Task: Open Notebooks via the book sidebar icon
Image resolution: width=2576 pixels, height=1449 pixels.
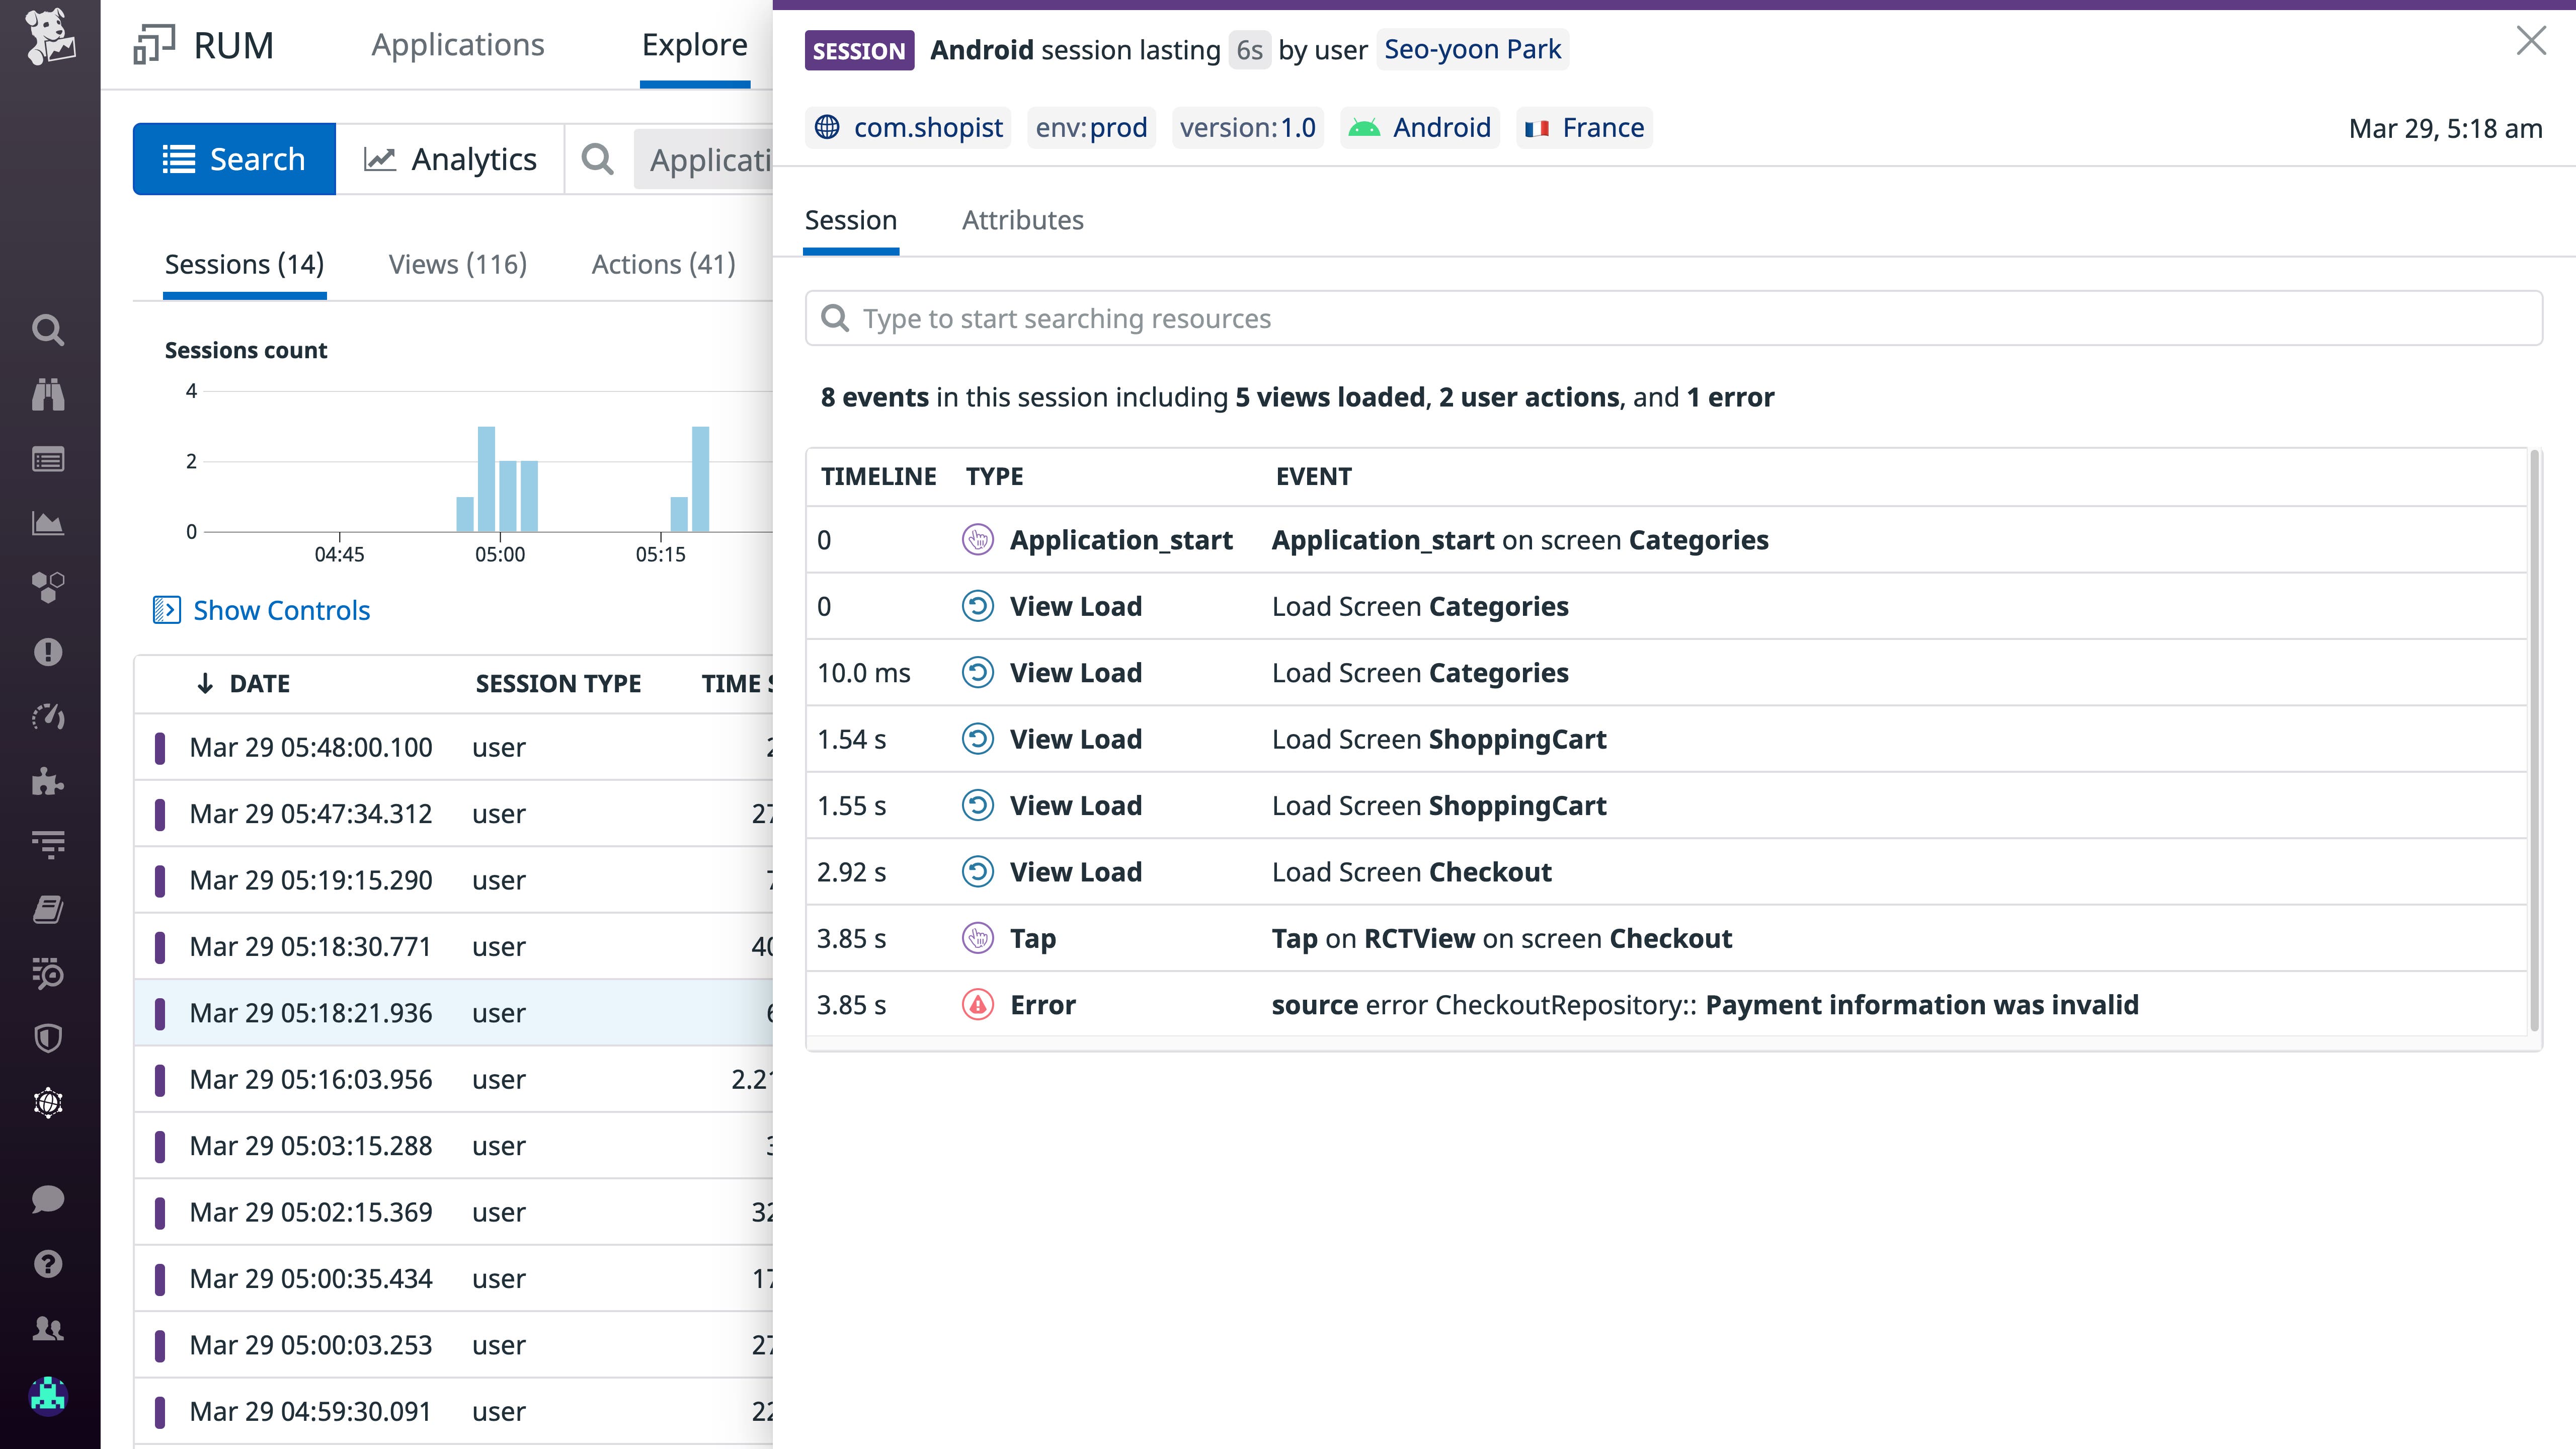Action: point(48,910)
